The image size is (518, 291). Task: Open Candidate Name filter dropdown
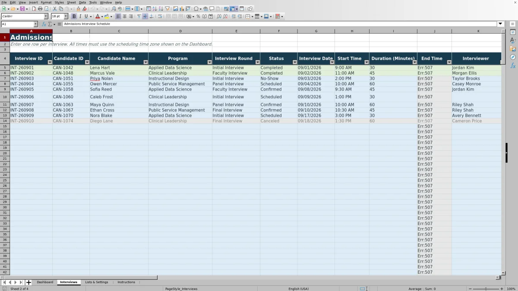click(x=145, y=62)
